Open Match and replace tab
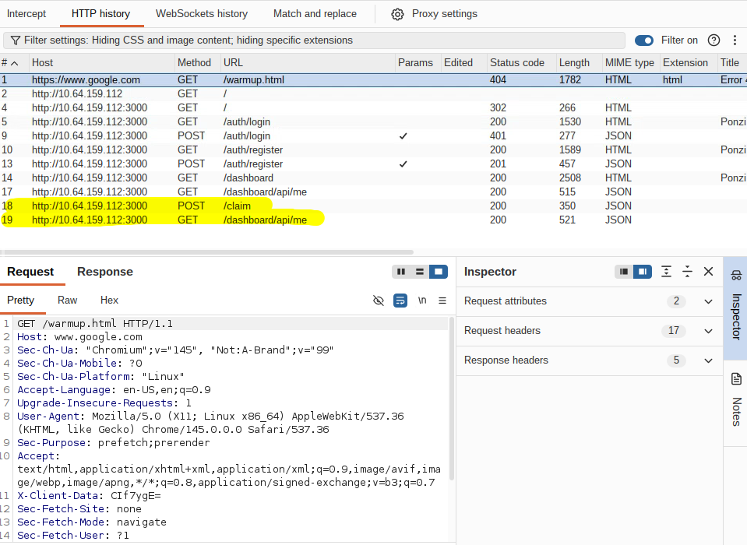 (315, 14)
